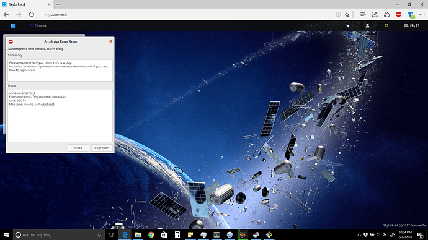
Task: Click the Edge icon in the taskbar
Action: [125, 234]
